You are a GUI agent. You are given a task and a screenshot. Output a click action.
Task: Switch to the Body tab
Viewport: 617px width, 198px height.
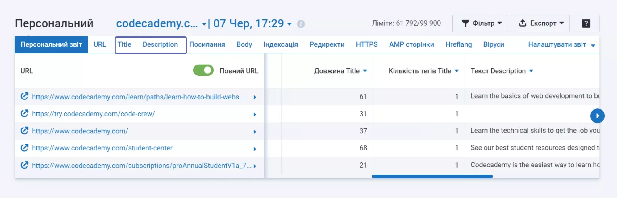[x=244, y=44]
